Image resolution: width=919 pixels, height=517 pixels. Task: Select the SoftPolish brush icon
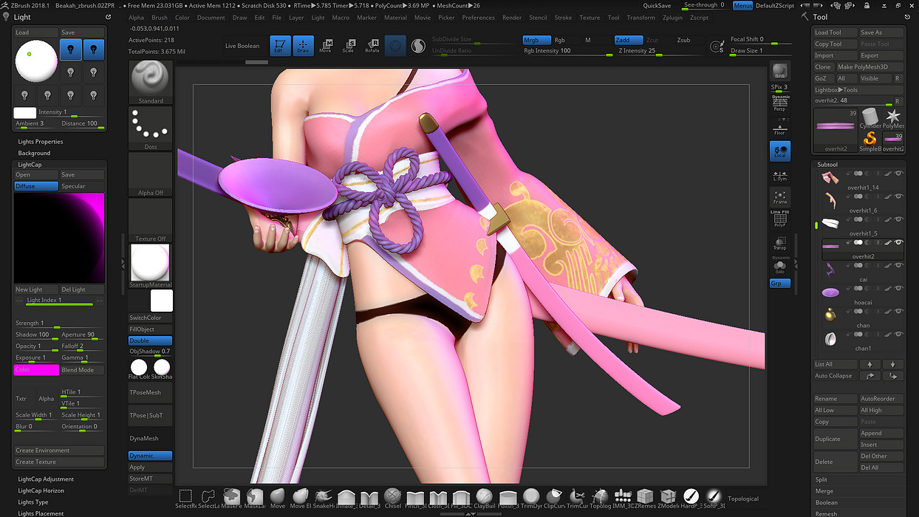tap(714, 498)
